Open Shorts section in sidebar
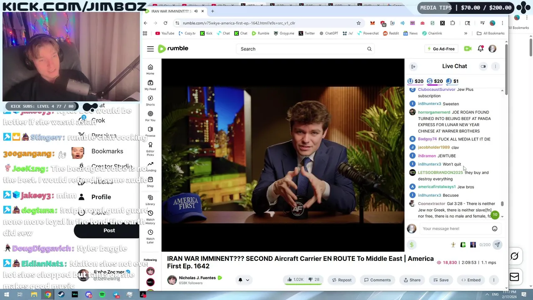This screenshot has width=533, height=300. click(150, 100)
